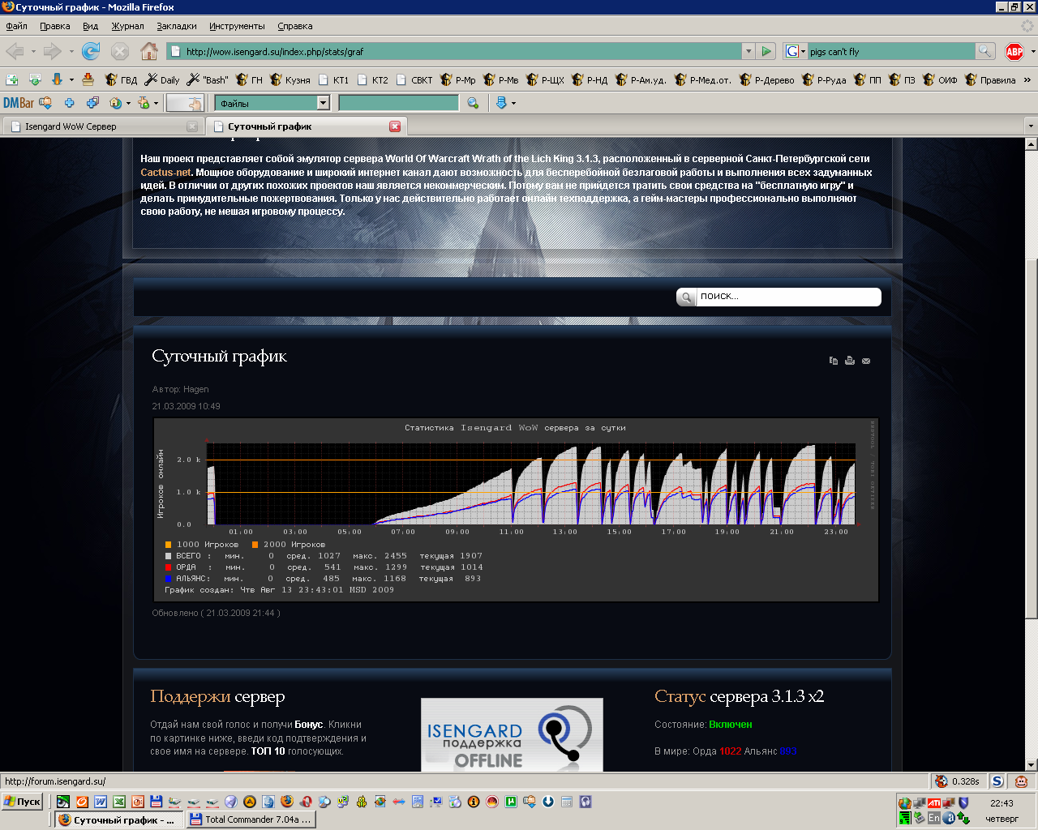Click the DMBar blue plus icon
The width and height of the screenshot is (1038, 830).
tap(69, 103)
